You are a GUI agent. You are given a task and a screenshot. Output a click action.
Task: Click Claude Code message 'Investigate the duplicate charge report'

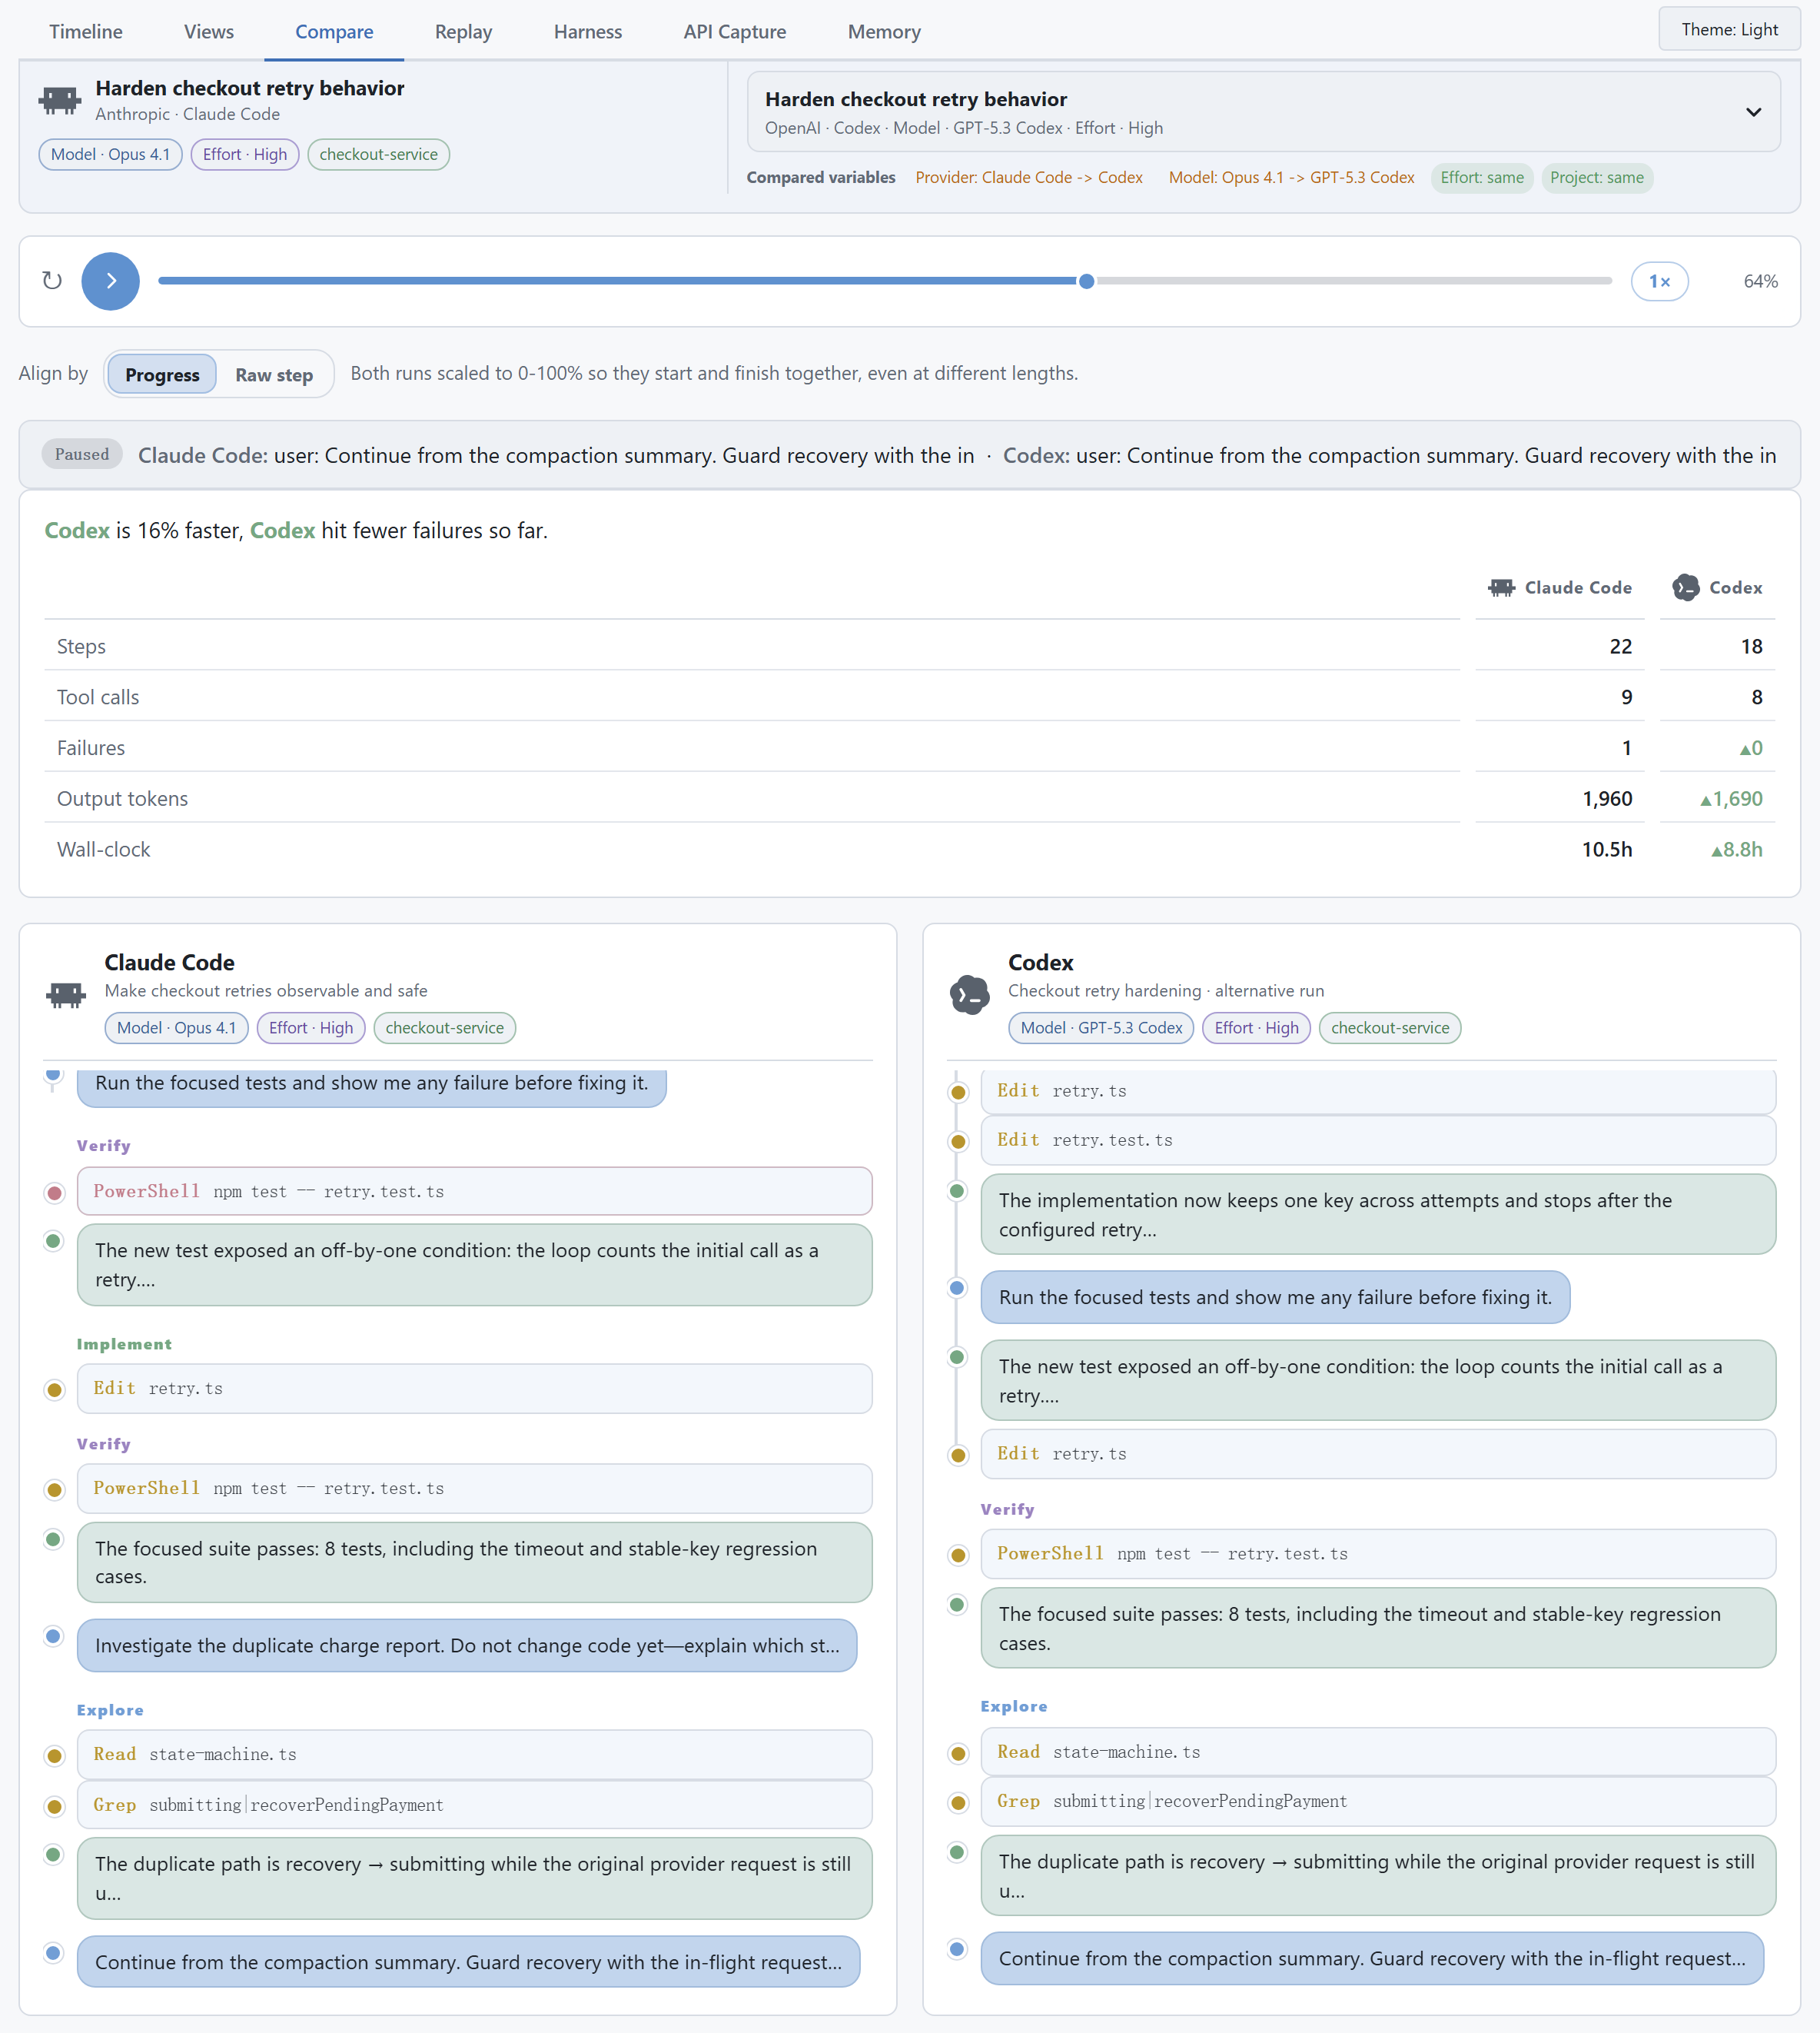(467, 1645)
